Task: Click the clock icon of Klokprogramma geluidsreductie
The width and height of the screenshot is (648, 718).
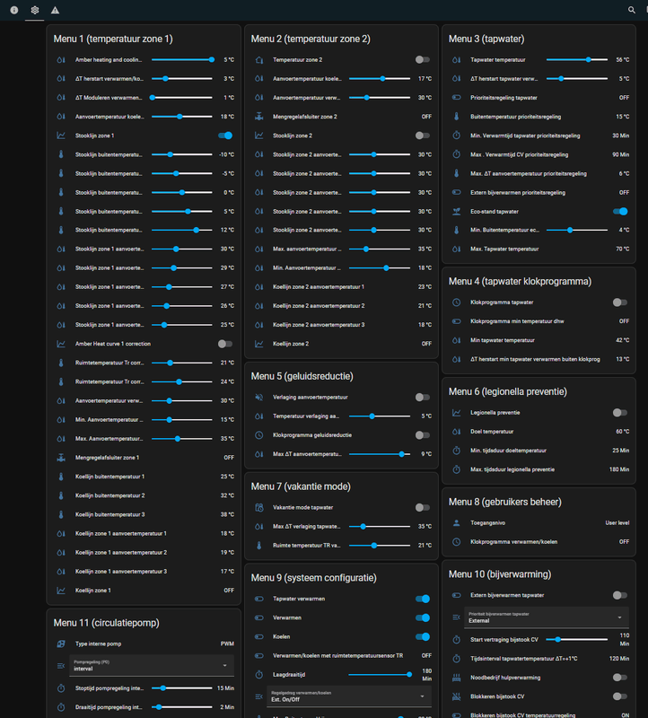Action: 258,435
